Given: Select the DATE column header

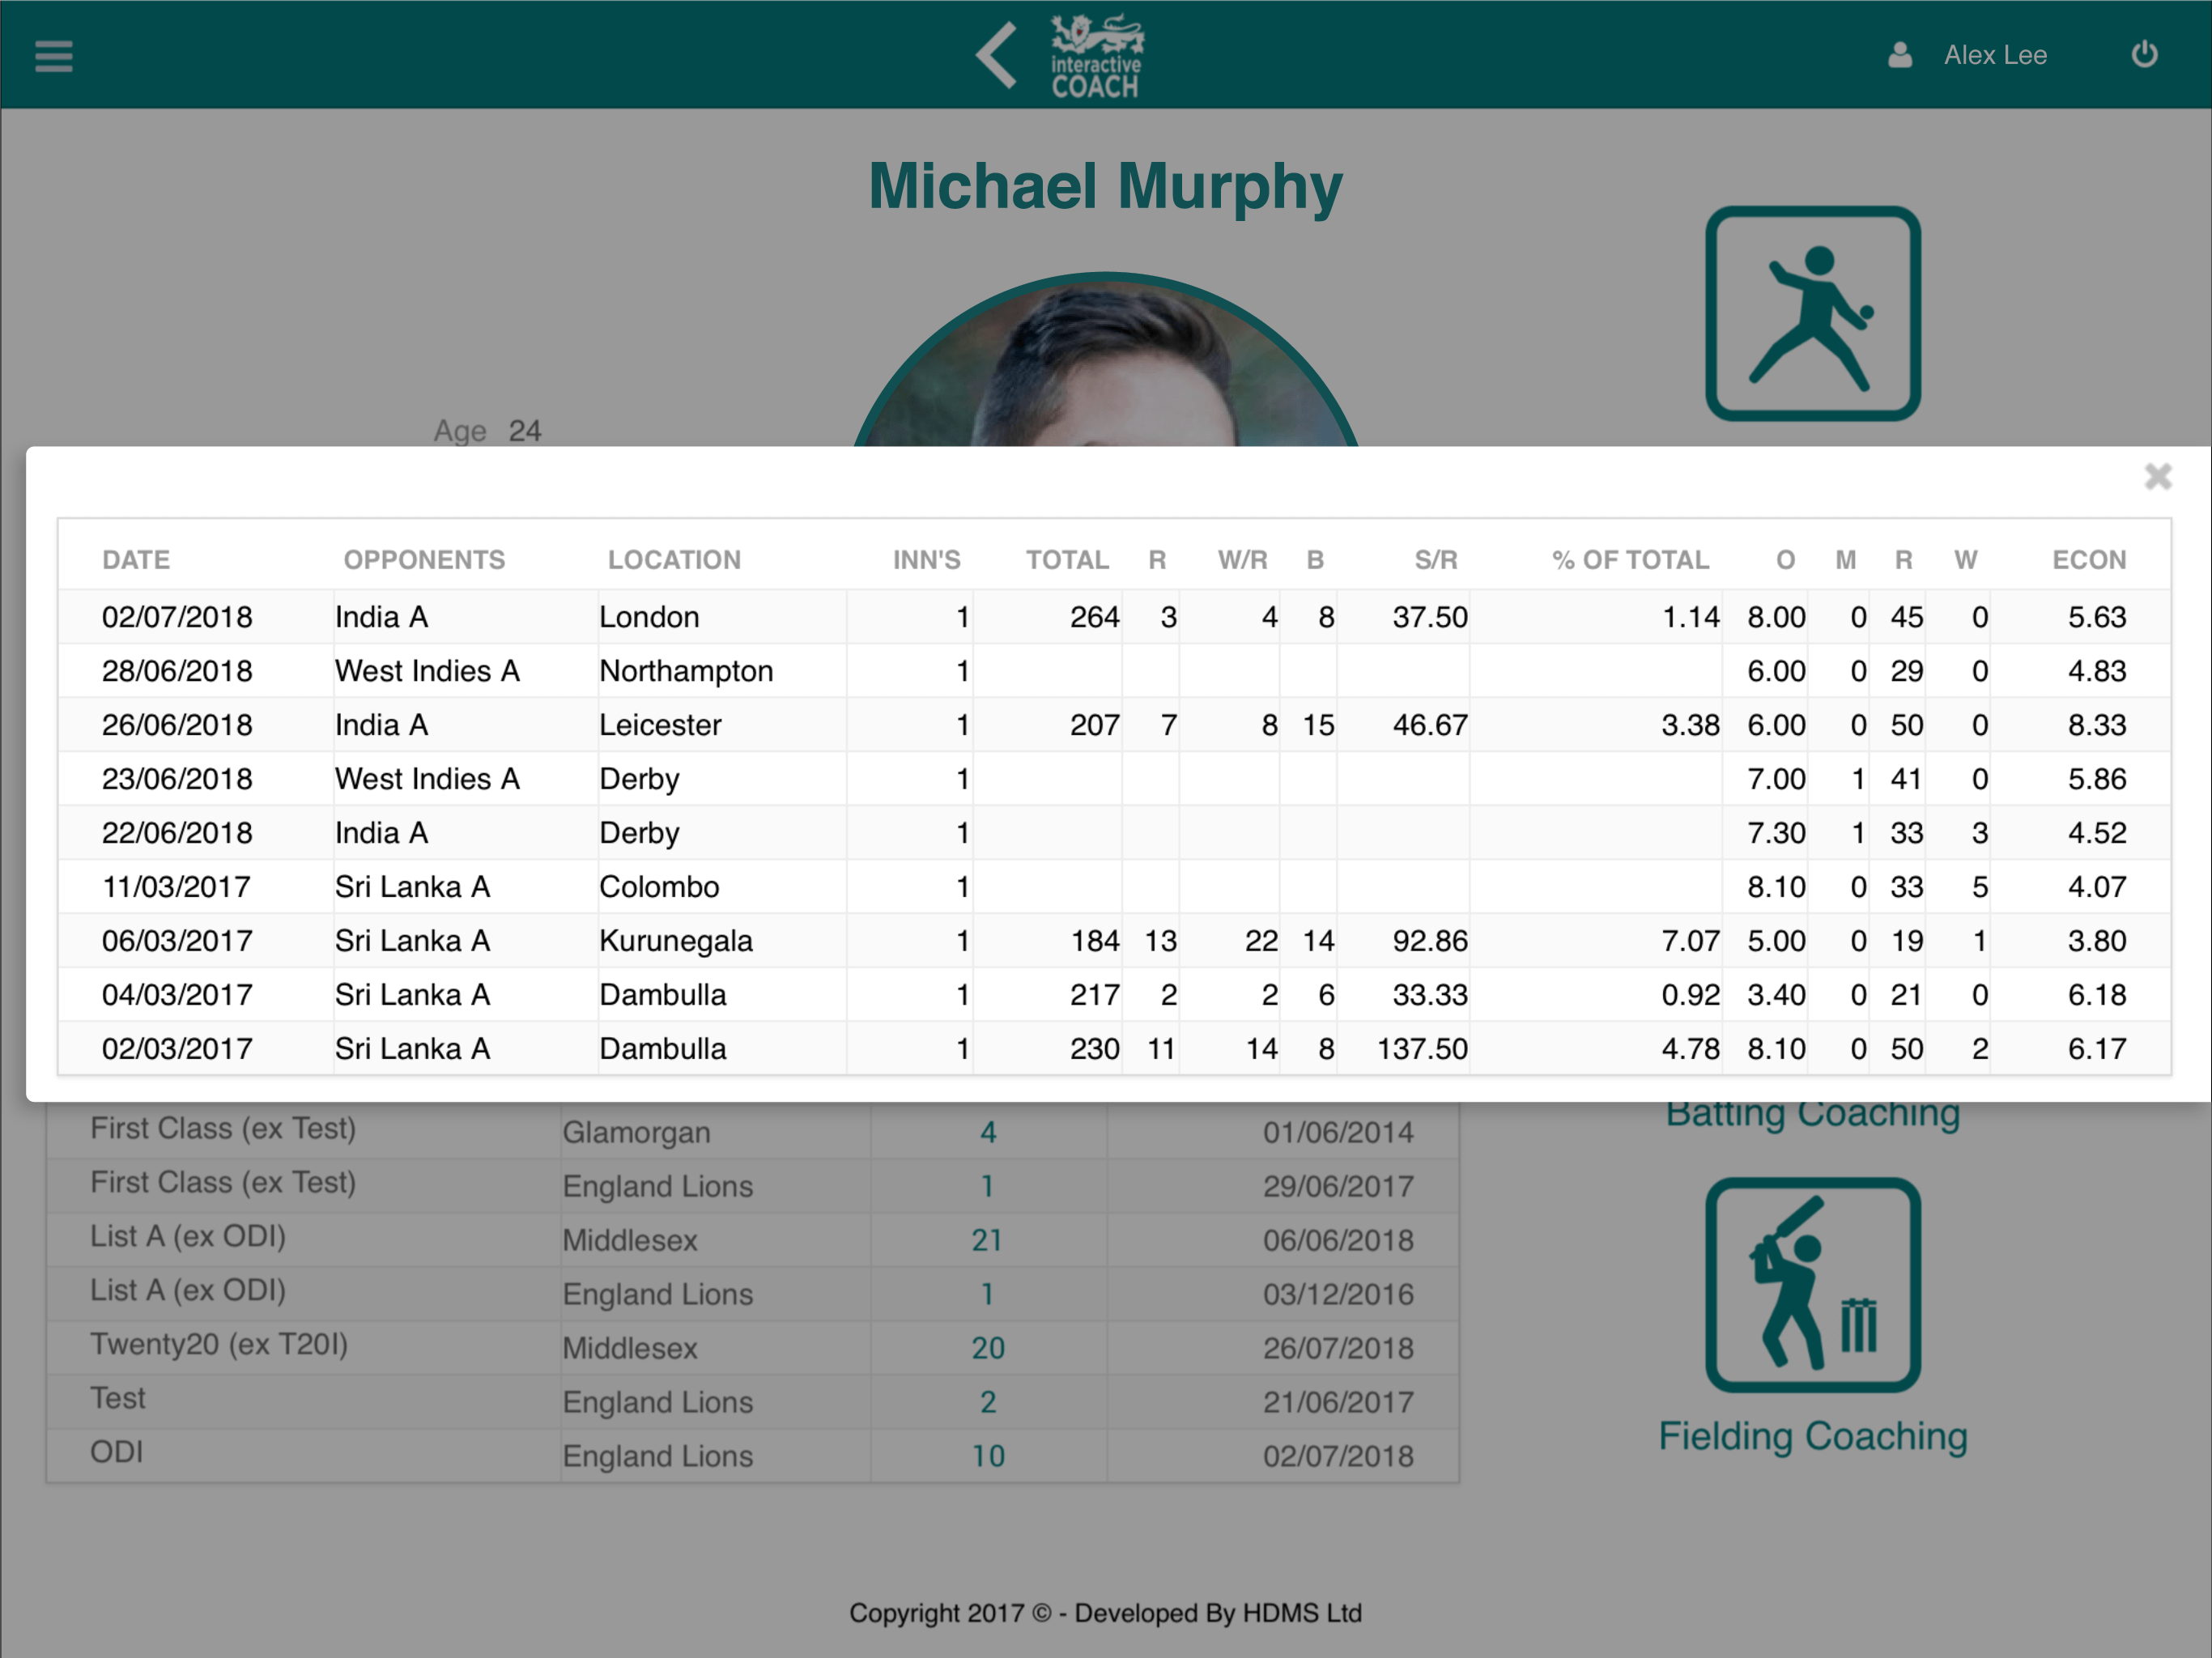Looking at the screenshot, I should pyautogui.click(x=136, y=560).
